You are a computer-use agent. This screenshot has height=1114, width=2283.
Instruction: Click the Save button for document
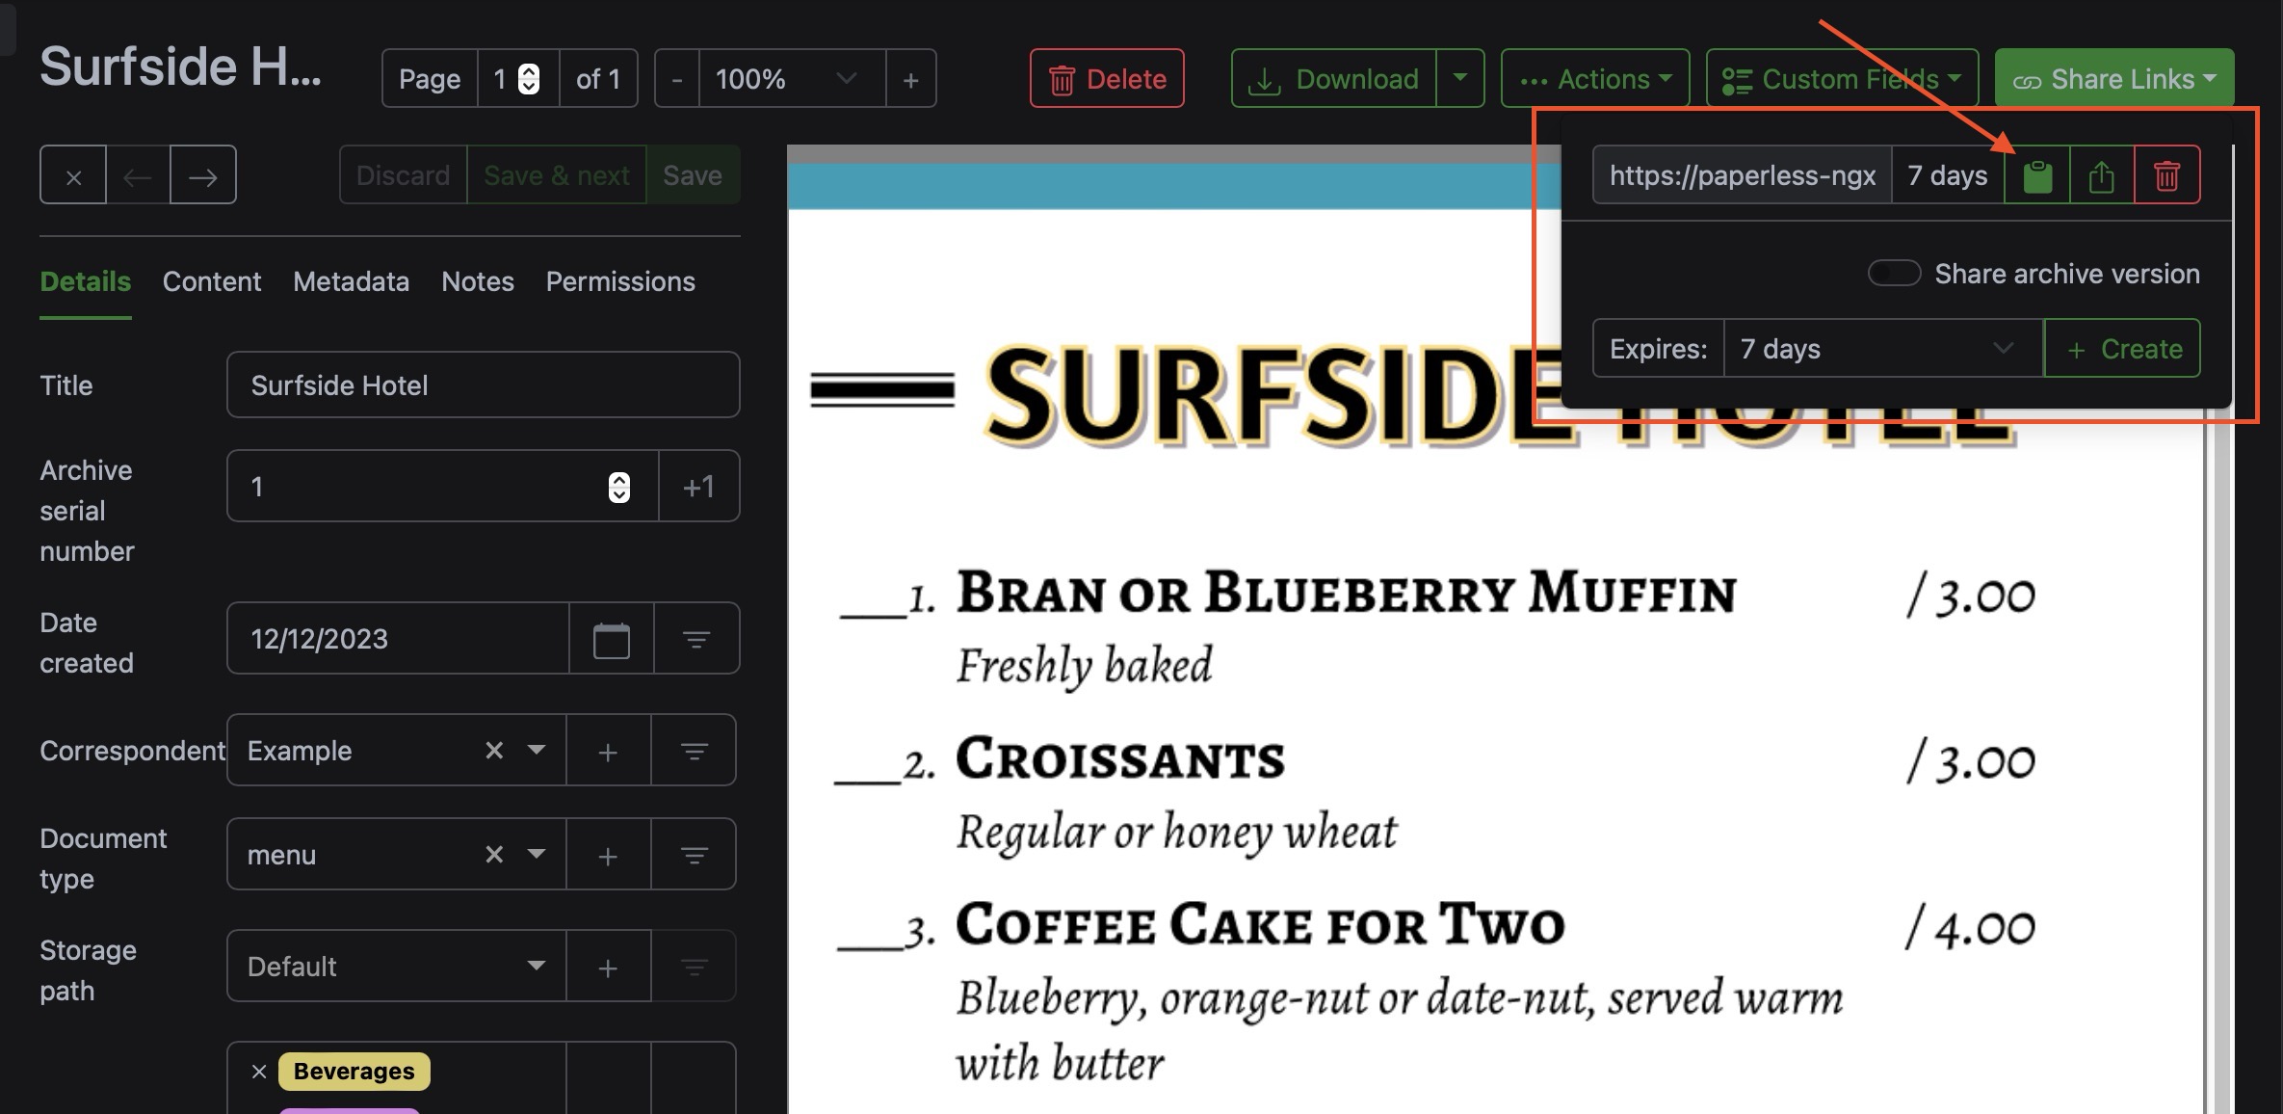(x=692, y=174)
